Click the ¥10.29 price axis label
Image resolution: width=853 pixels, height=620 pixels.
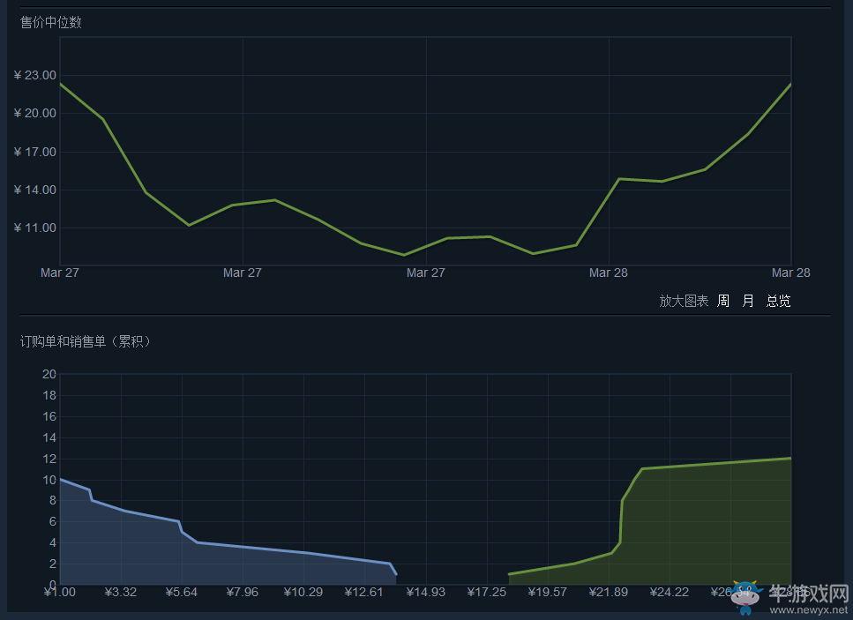tap(303, 592)
